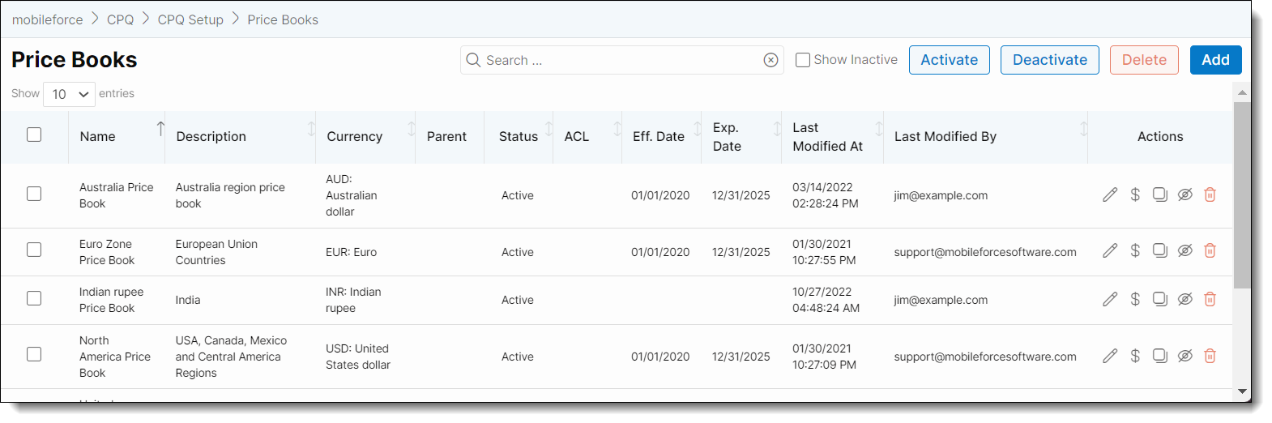1272x423 pixels.
Task: Hide Indian rupee Price Book via eye icon
Action: coord(1184,299)
